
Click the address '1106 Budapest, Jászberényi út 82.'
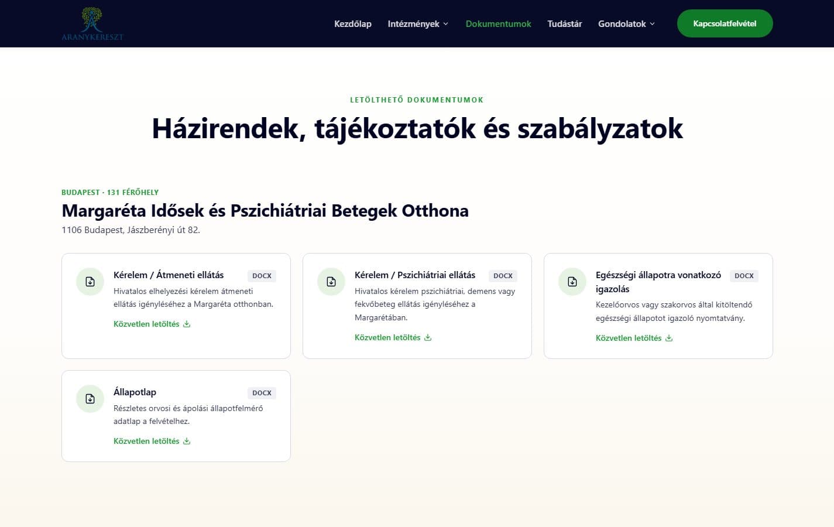[131, 230]
